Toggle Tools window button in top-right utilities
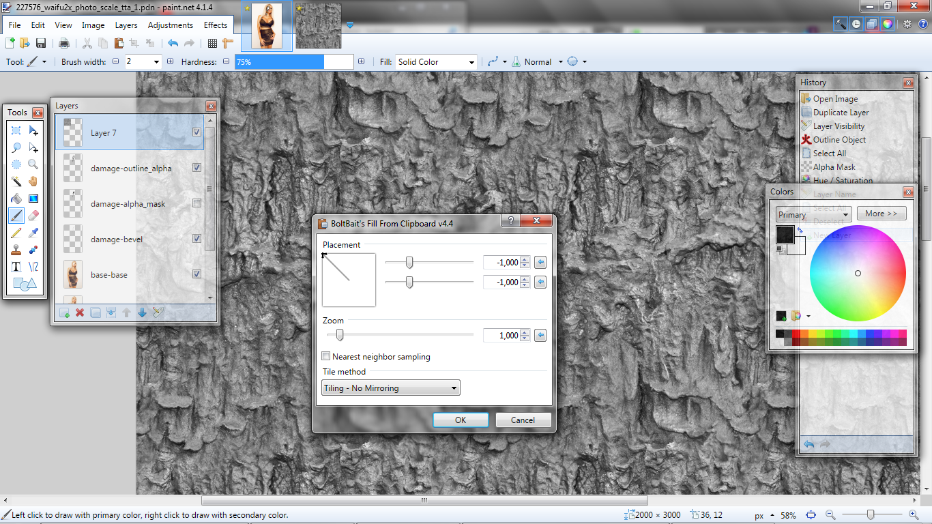The height and width of the screenshot is (524, 932). (x=841, y=24)
